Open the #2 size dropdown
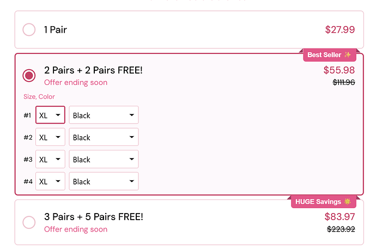This screenshot has width=376, height=249. (50, 137)
